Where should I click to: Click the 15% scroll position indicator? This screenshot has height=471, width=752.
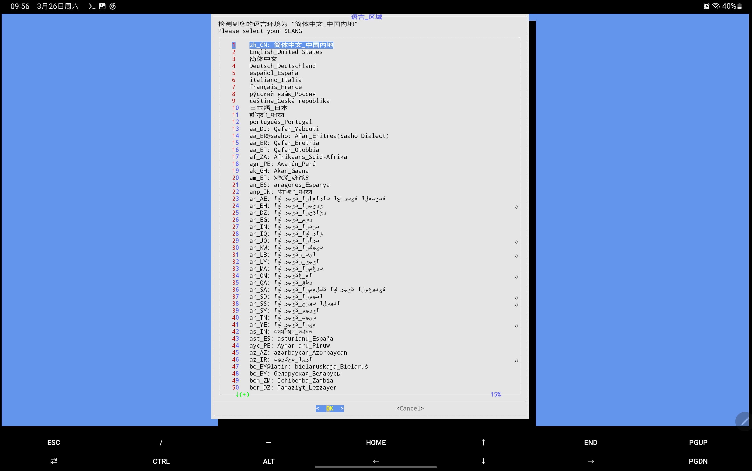click(496, 394)
